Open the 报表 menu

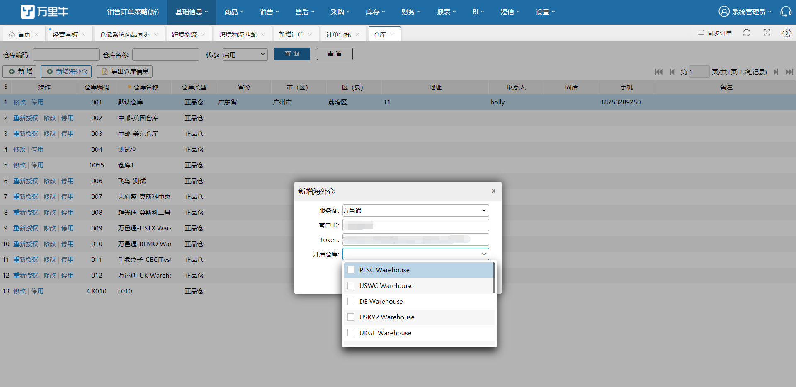pyautogui.click(x=447, y=12)
